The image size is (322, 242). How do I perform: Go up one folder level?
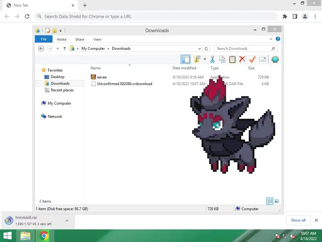(65, 49)
